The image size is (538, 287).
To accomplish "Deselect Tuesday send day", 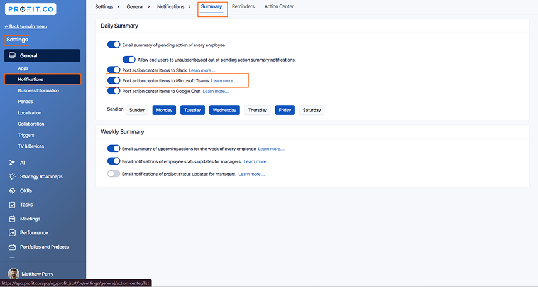I will coord(192,110).
